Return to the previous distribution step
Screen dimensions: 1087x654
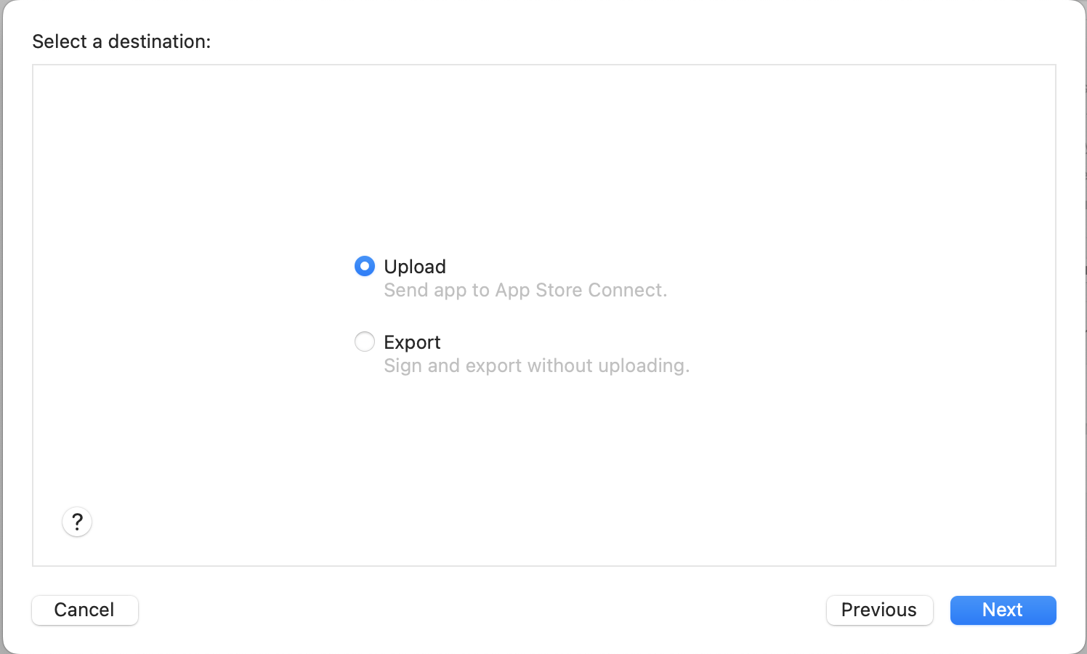tap(879, 610)
